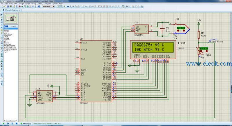Click the blue Help question mark icon
The width and height of the screenshot is (232, 126).
point(39,6)
